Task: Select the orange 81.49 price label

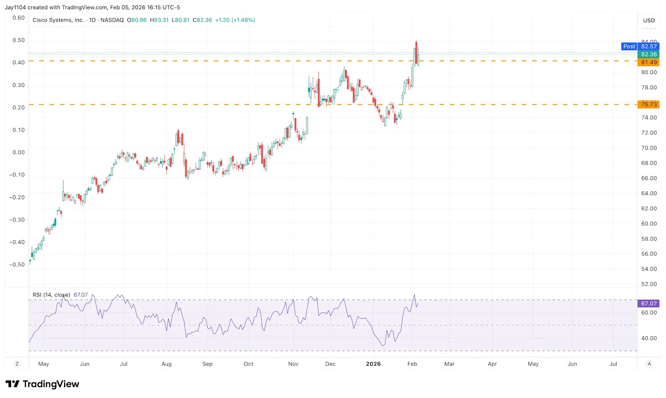Action: click(649, 63)
